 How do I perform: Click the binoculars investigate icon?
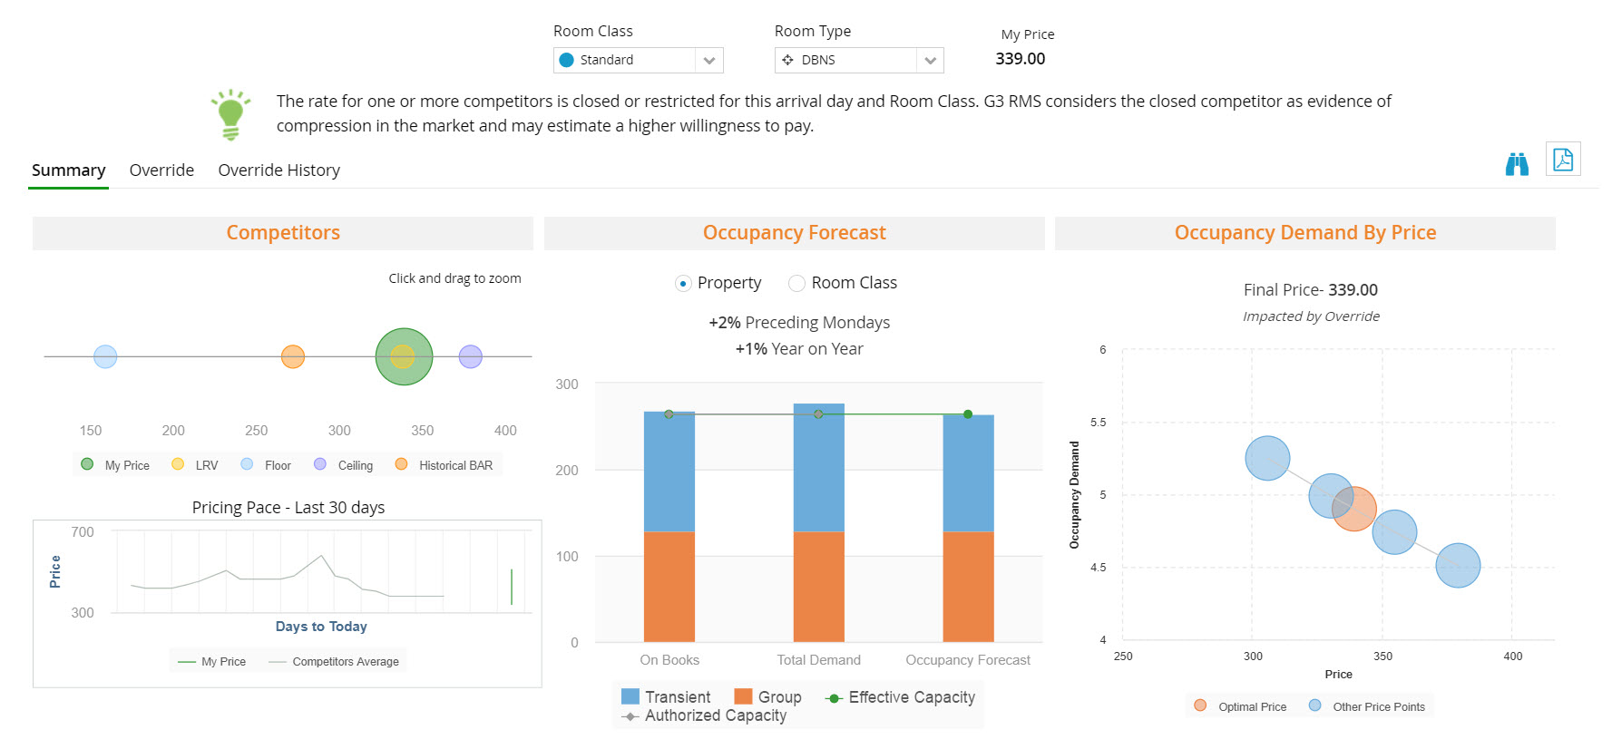[1516, 164]
